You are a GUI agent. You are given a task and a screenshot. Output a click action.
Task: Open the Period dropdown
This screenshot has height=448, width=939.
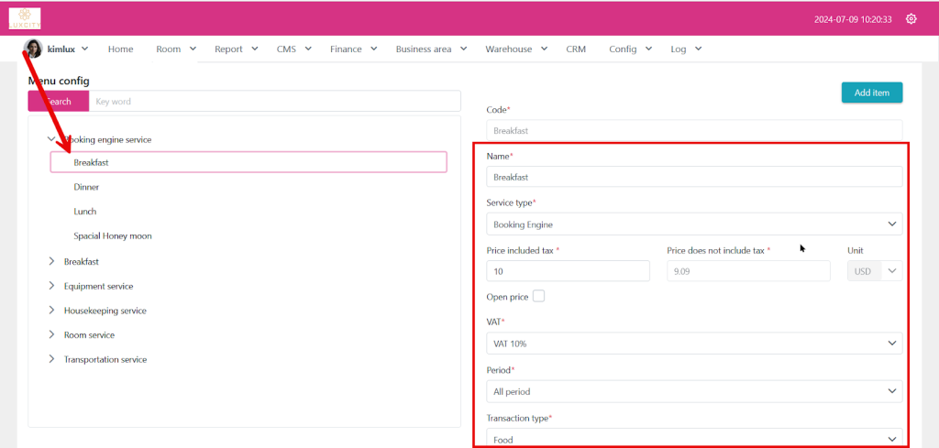[x=693, y=391]
